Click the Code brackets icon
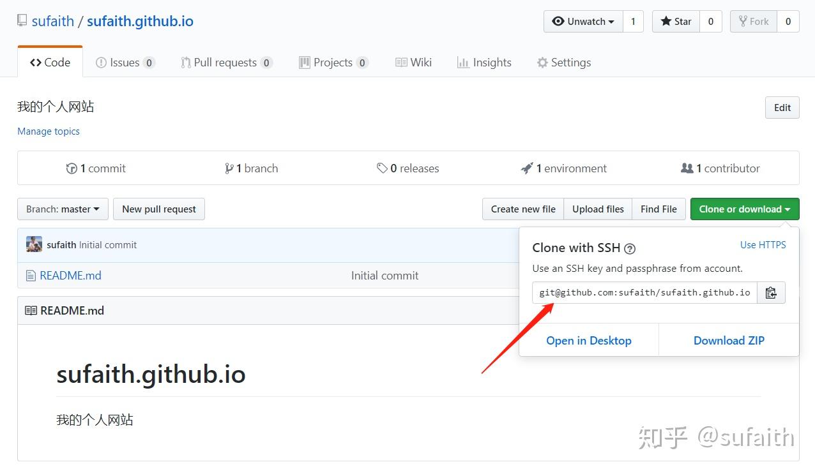Image resolution: width=815 pixels, height=469 pixels. coord(36,63)
